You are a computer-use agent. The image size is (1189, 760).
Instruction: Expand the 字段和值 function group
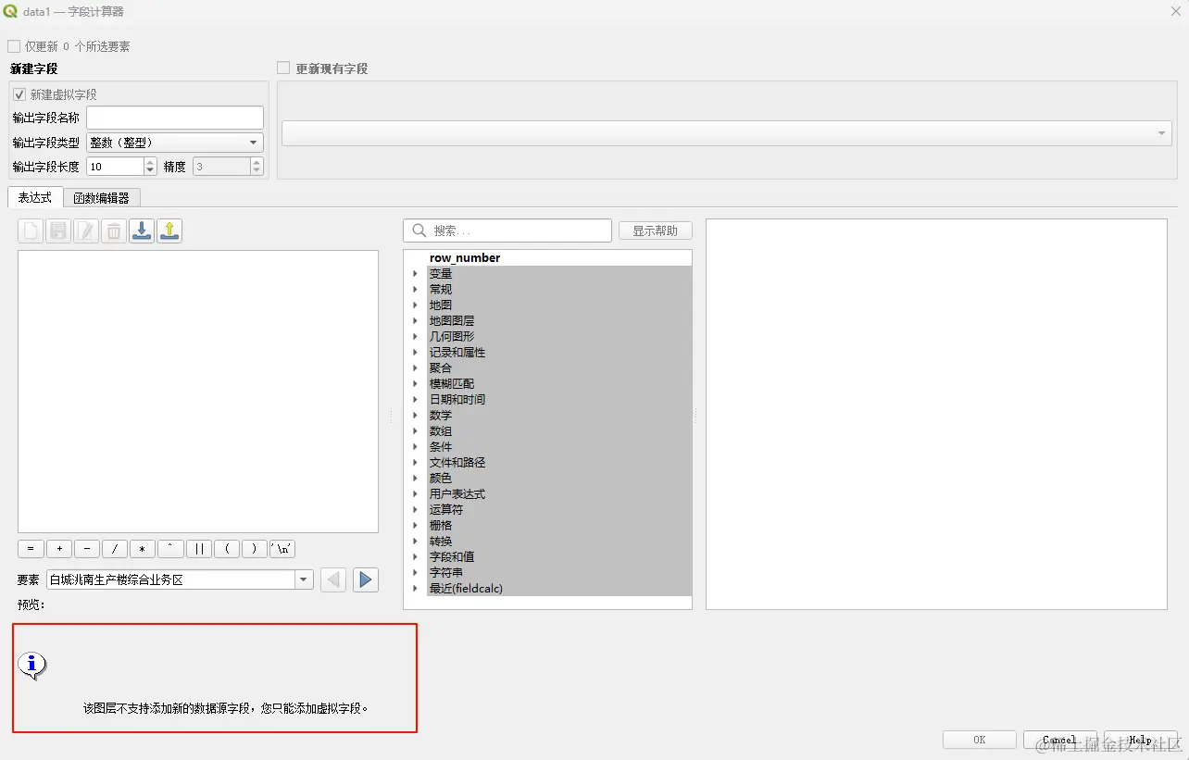[x=415, y=557]
